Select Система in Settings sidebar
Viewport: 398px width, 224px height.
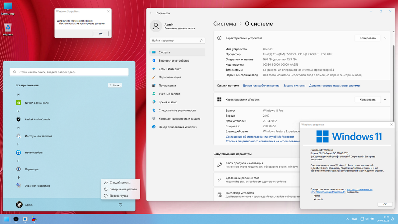pos(178,52)
